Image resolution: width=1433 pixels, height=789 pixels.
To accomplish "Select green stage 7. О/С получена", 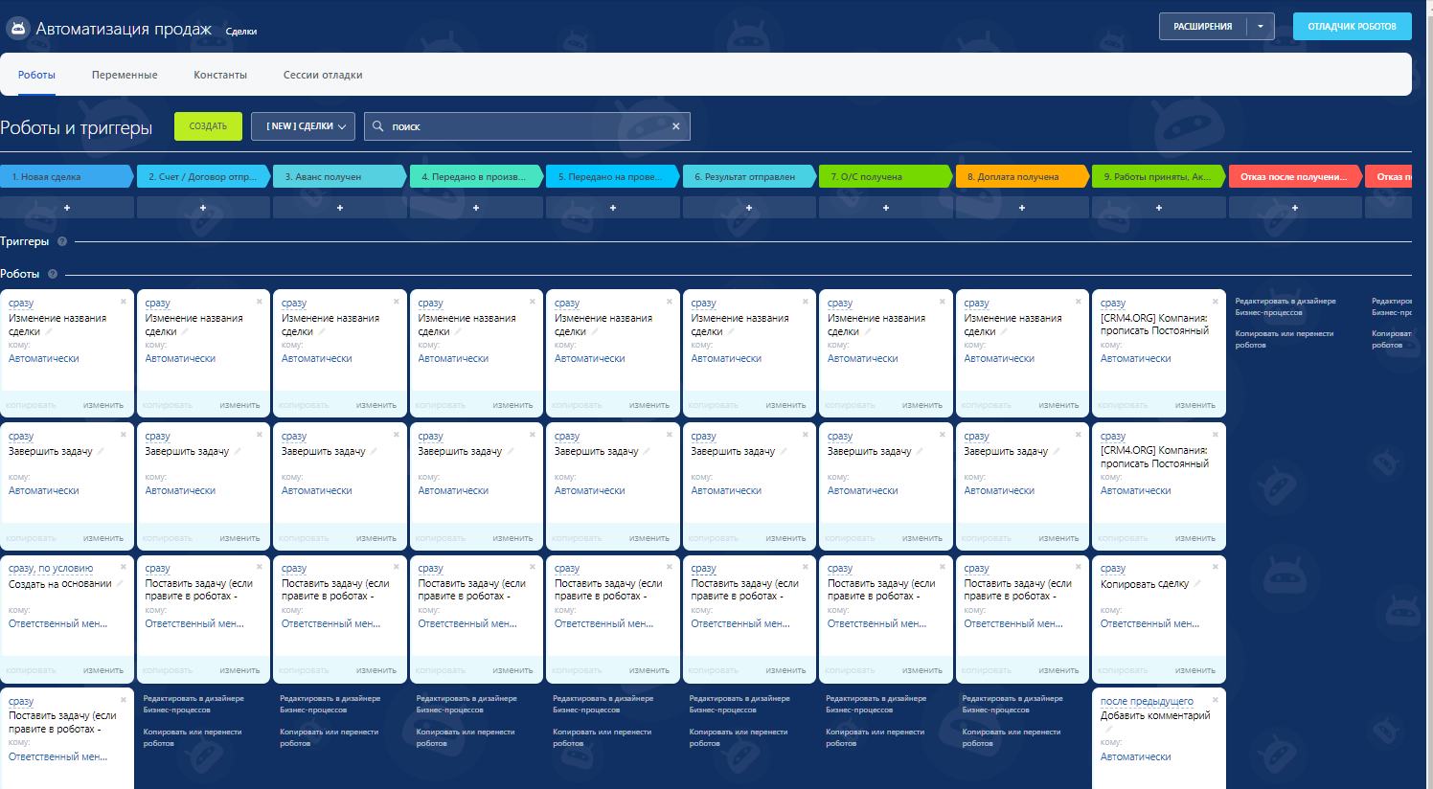I will coord(884,176).
